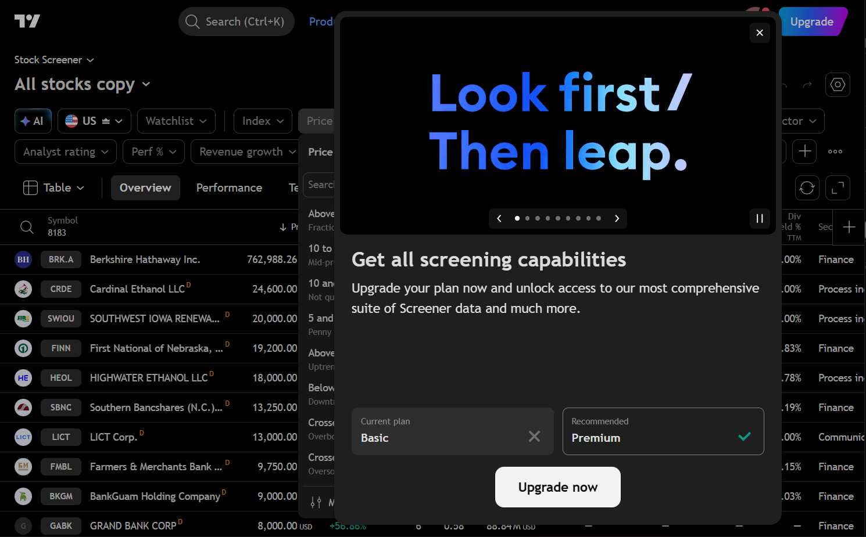The image size is (866, 537).
Task: Sort by the Symbol column header
Action: tap(63, 221)
